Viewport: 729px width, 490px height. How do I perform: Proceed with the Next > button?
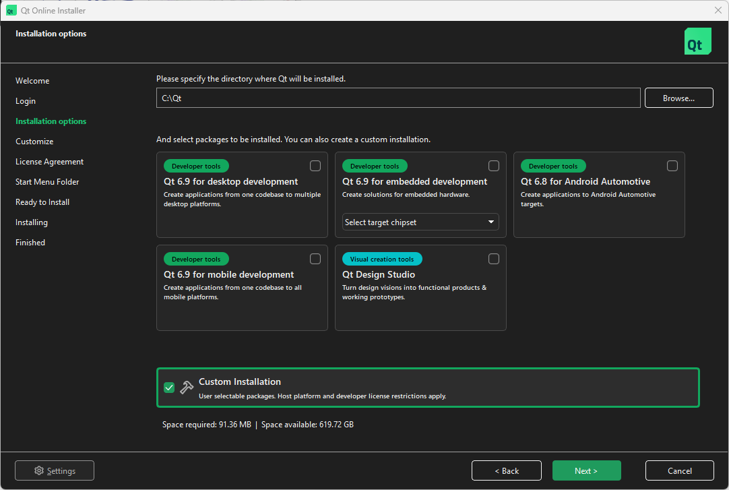coord(586,470)
